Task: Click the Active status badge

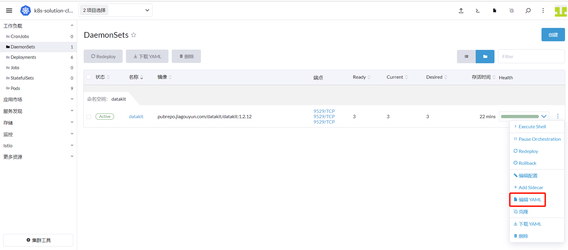Action: click(105, 117)
